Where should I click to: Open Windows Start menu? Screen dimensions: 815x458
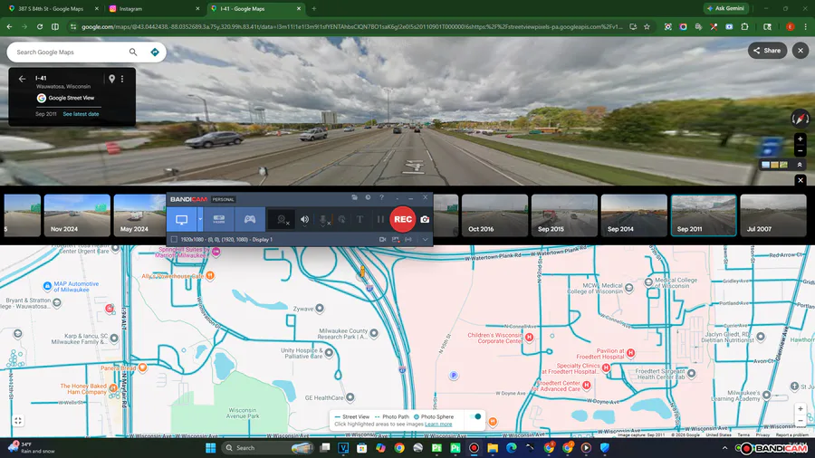click(210, 448)
